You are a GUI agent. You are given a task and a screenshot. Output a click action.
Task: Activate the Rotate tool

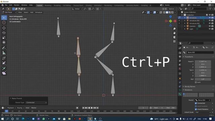point(4,33)
